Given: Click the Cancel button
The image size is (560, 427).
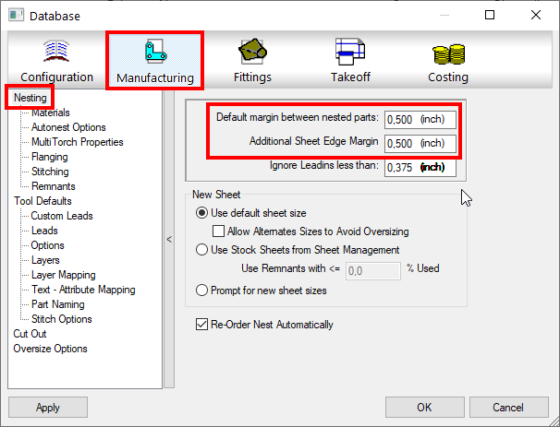Looking at the screenshot, I should (x=508, y=407).
